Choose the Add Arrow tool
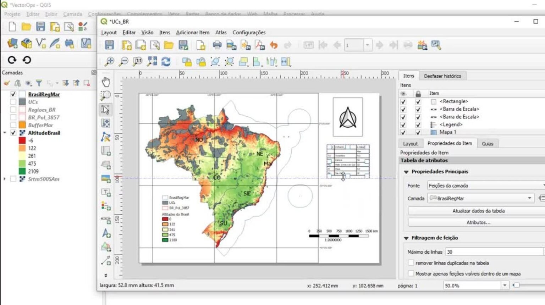The image size is (545, 305). [106, 261]
